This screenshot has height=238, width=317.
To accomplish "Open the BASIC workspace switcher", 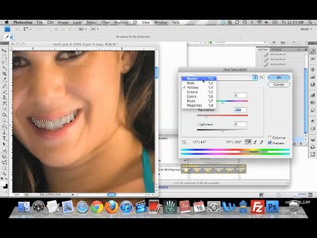I will pos(306,29).
